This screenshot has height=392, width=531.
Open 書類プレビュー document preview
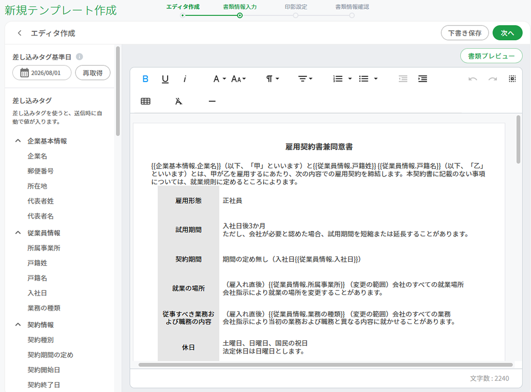[x=491, y=56]
